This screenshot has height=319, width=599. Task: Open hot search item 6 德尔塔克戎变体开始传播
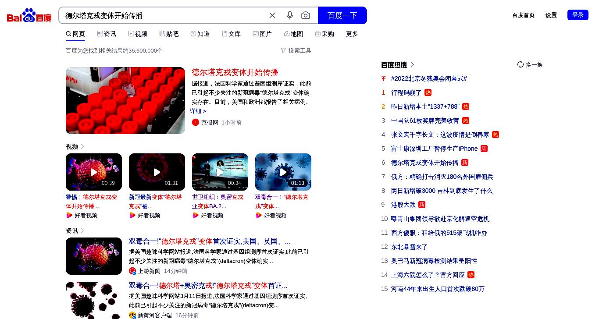click(424, 163)
